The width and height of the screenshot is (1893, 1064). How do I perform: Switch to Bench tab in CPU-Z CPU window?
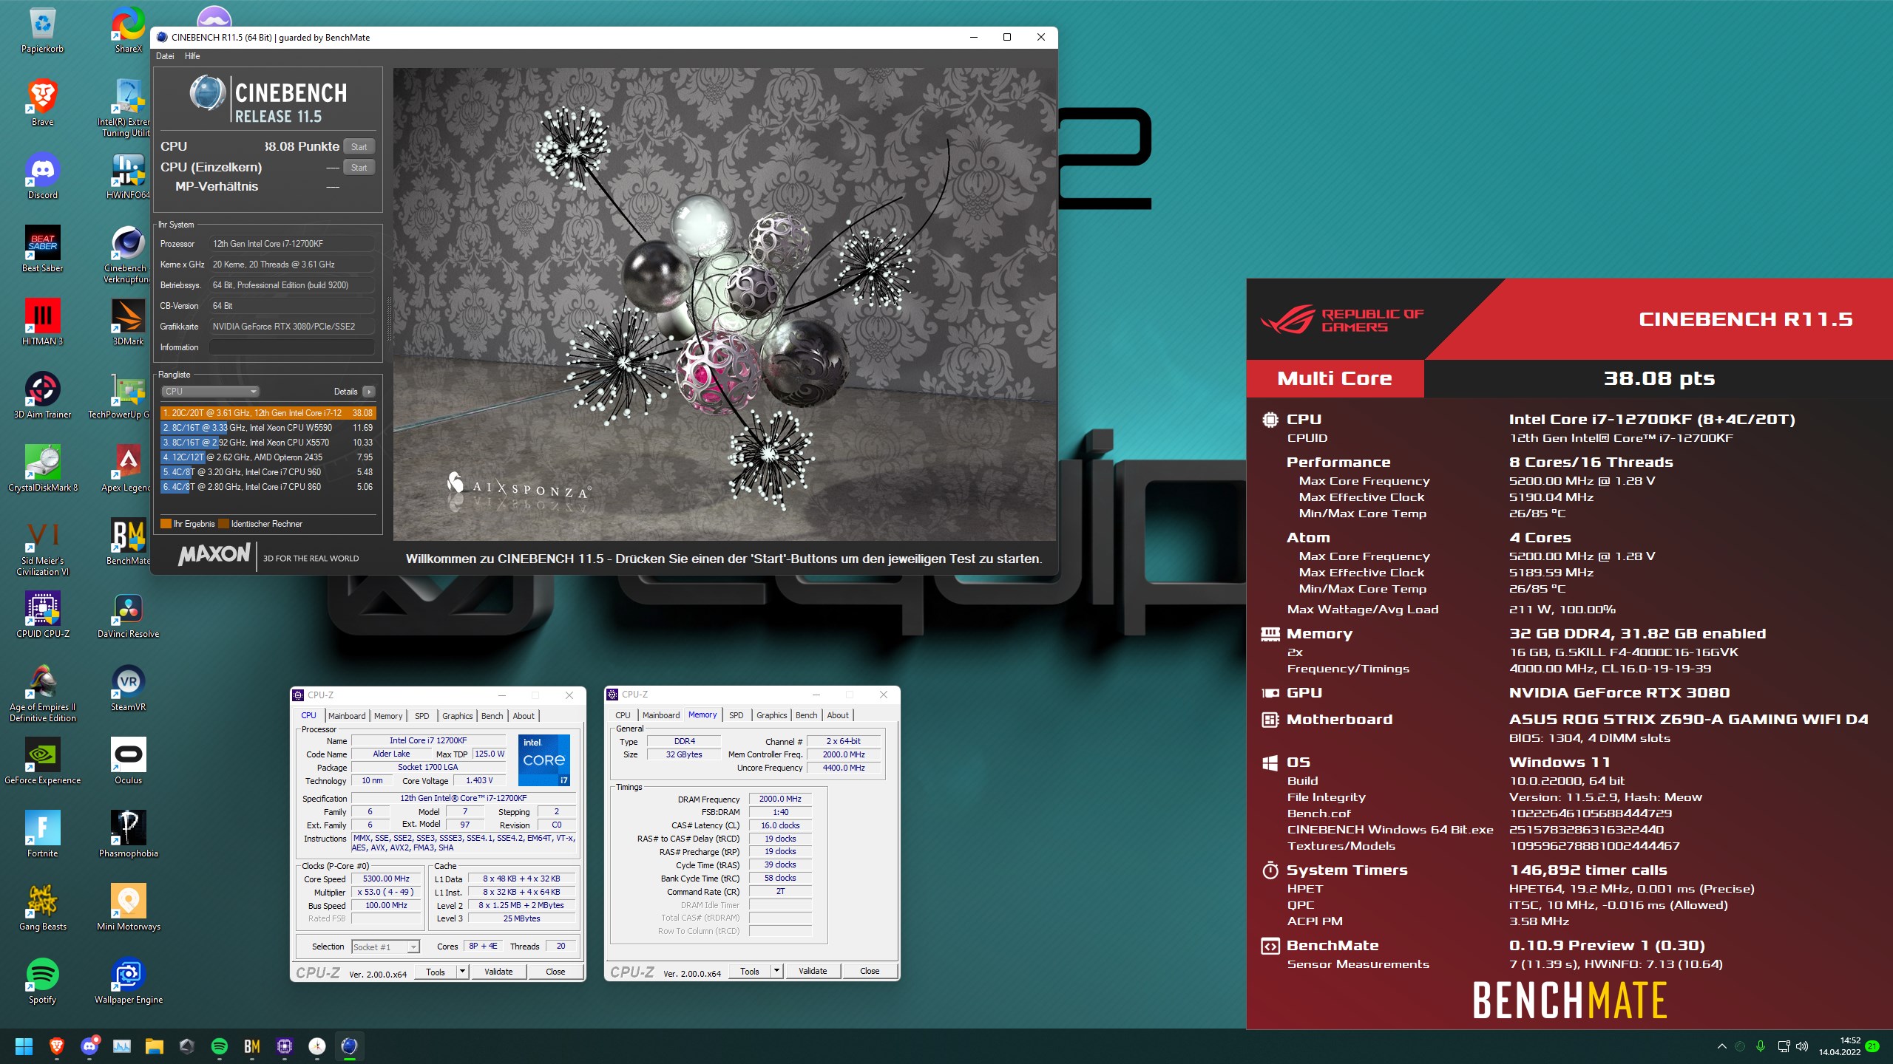click(492, 715)
